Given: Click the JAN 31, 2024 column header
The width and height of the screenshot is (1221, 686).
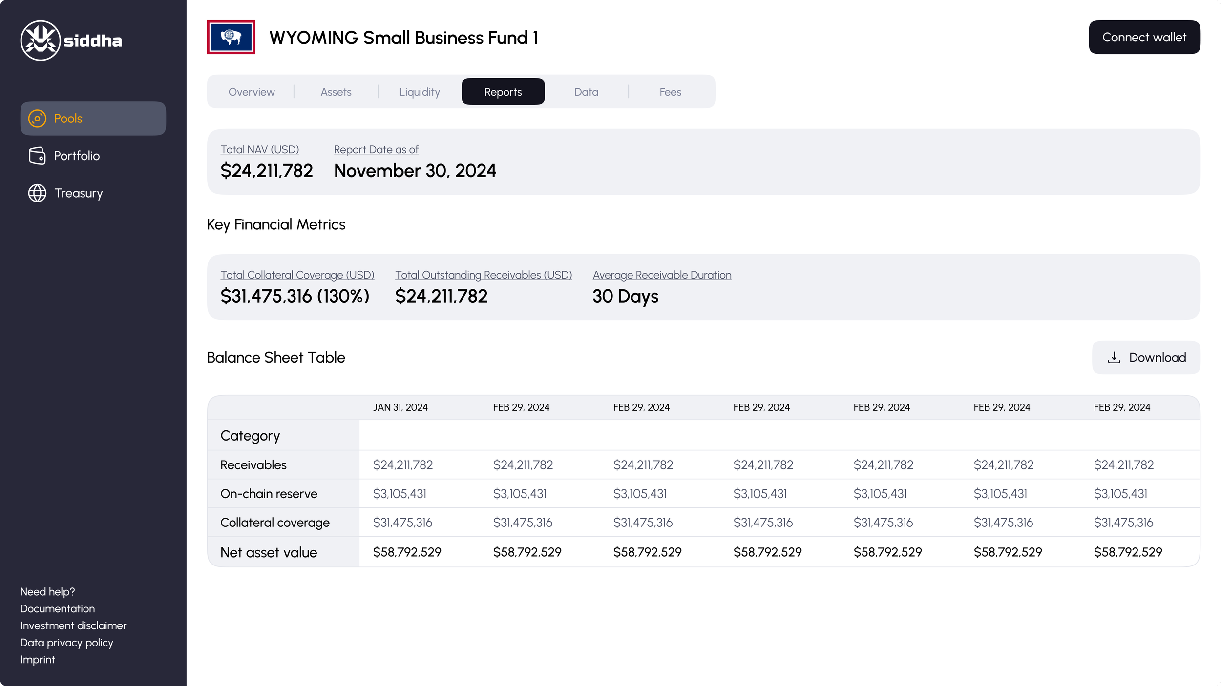Looking at the screenshot, I should [400, 407].
